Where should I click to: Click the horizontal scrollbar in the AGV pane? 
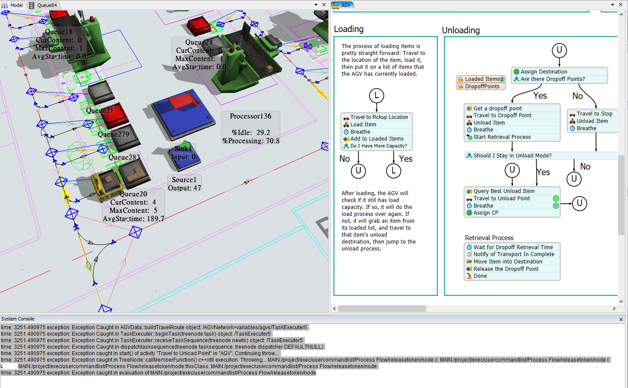(382, 308)
